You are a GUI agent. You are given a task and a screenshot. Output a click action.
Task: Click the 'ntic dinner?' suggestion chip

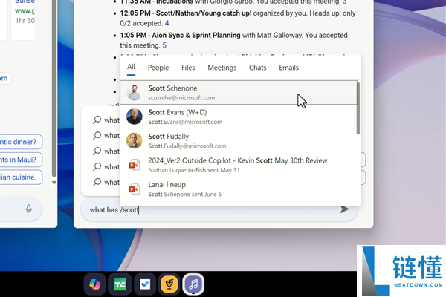tap(21, 142)
